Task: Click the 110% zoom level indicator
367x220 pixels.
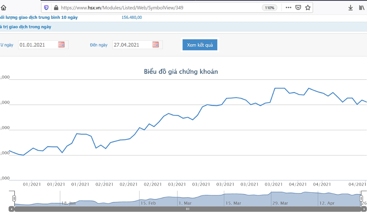Action: tap(269, 8)
